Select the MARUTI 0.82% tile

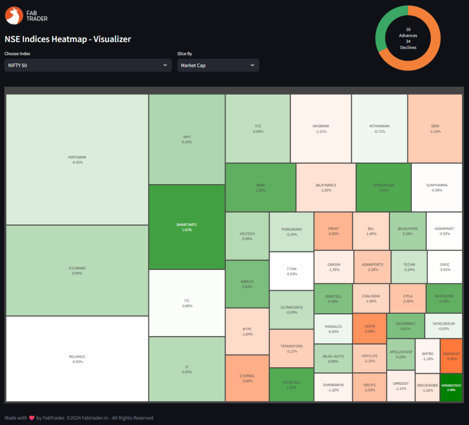247,284
